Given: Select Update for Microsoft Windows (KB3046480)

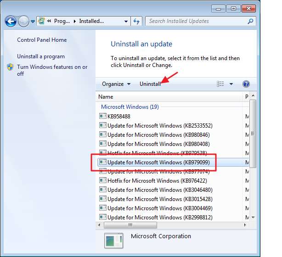Looking at the screenshot, I should click(173, 190).
